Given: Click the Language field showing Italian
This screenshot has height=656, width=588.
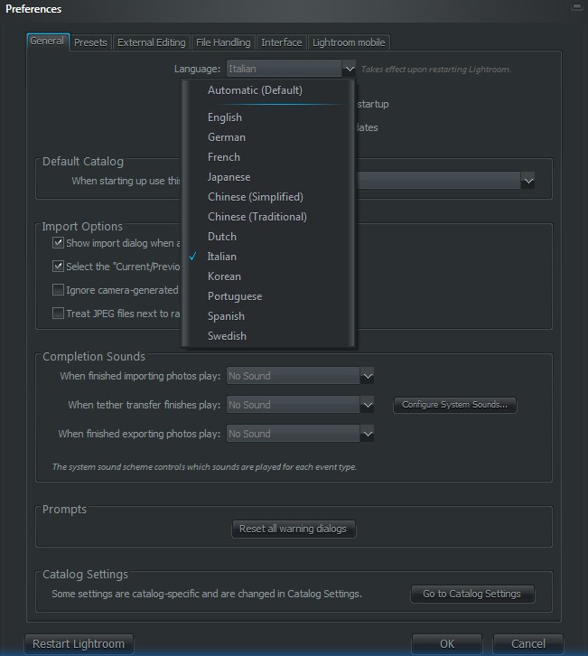Looking at the screenshot, I should 285,69.
